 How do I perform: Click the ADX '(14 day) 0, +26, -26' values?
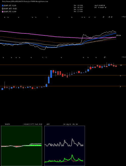pyautogui.click(x=70, y=124)
